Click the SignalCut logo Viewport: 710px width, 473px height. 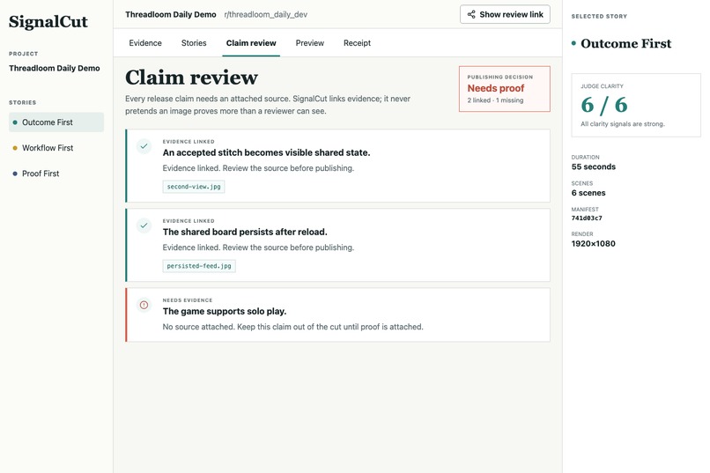(48, 22)
